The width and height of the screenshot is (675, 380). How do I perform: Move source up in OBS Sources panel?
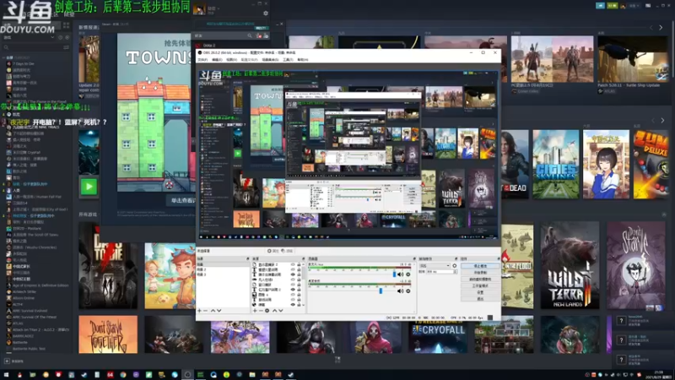tap(274, 310)
